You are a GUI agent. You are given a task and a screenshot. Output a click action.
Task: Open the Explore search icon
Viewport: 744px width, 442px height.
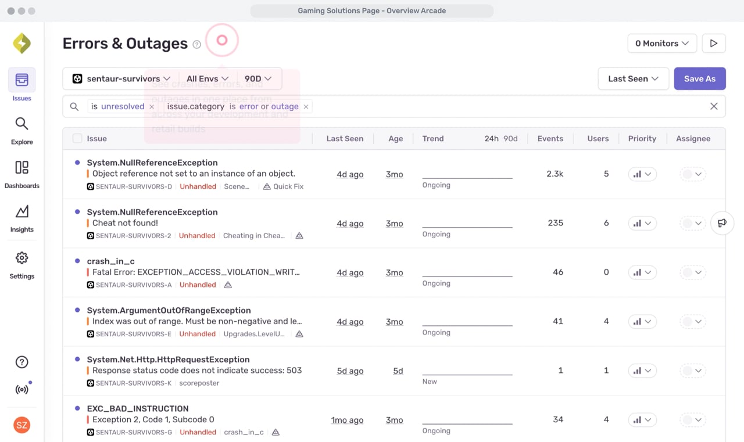(x=22, y=124)
